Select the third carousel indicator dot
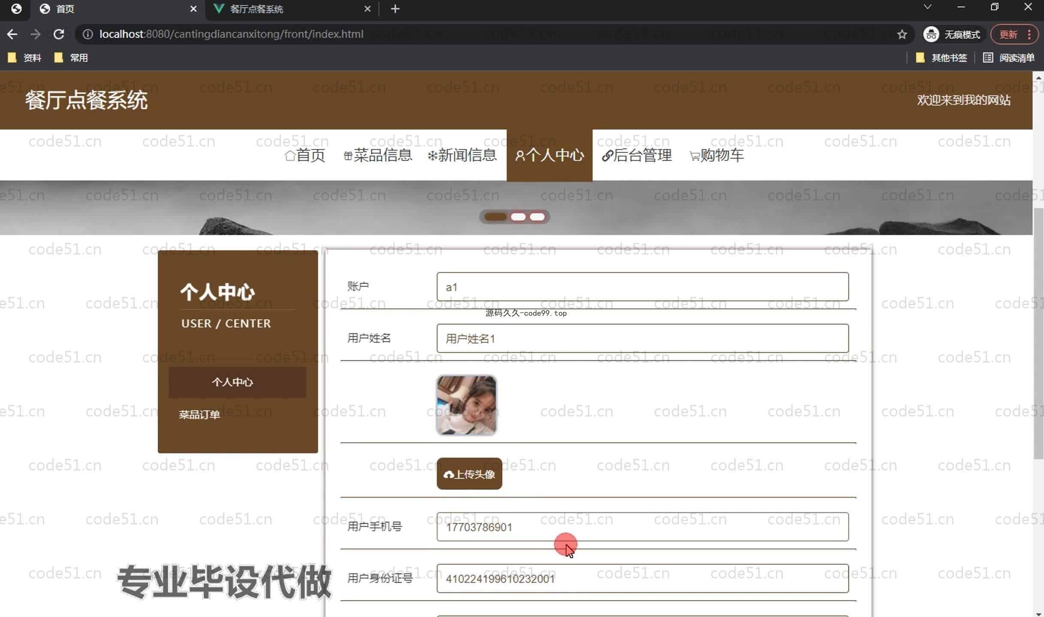The image size is (1044, 617). point(537,217)
